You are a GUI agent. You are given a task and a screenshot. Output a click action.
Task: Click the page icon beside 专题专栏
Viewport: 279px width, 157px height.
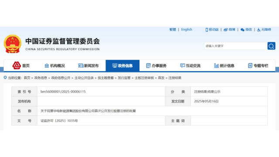[250, 66]
